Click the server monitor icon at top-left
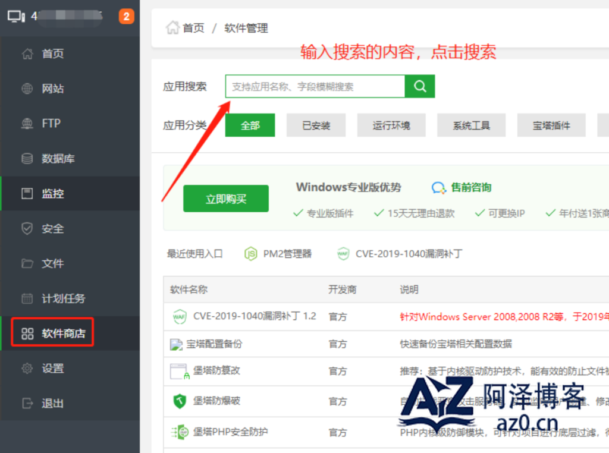609x453 pixels. [16, 17]
